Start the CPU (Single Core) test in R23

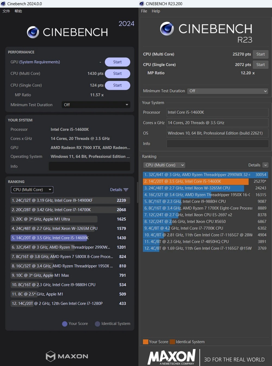point(260,65)
